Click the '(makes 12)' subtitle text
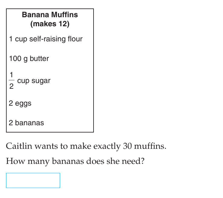Viewport: 223px width, 198px height. 50,24
